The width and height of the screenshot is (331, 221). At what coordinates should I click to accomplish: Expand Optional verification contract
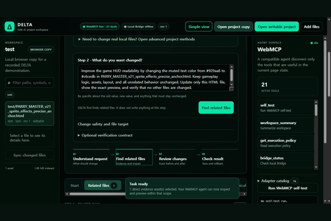click(105, 135)
